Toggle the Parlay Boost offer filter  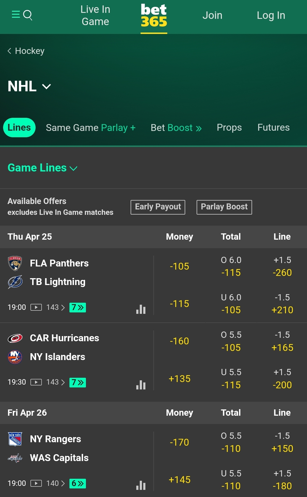coord(224,207)
